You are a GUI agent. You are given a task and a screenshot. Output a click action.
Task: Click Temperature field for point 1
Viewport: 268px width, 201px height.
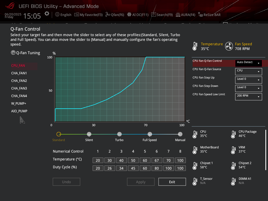click(x=98, y=160)
